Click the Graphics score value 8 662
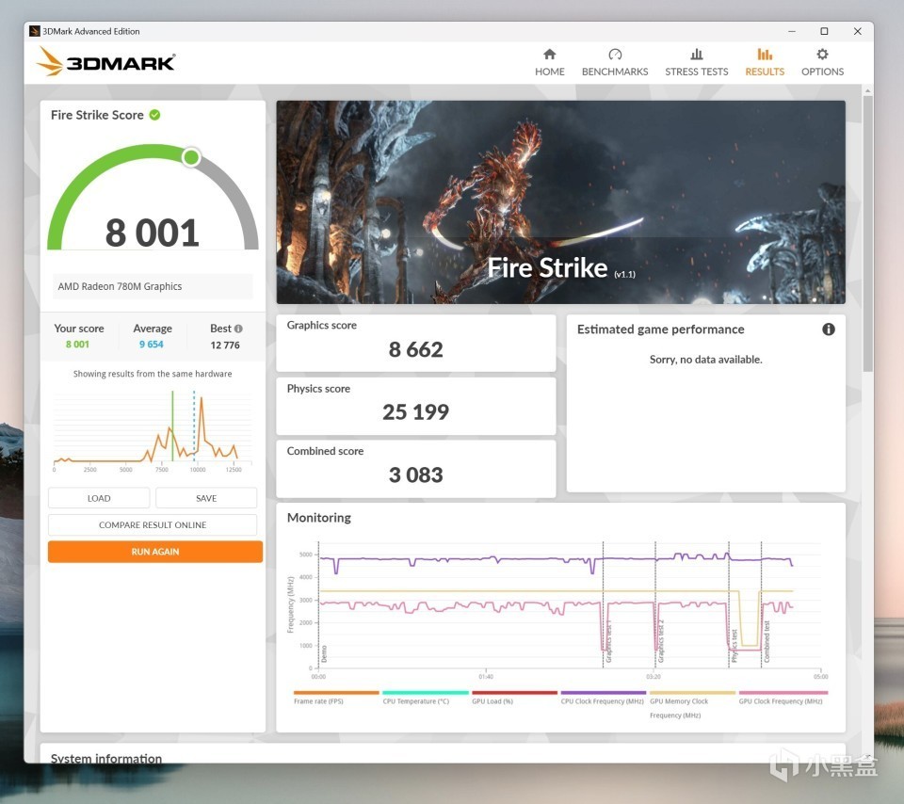This screenshot has height=804, width=904. coord(415,349)
